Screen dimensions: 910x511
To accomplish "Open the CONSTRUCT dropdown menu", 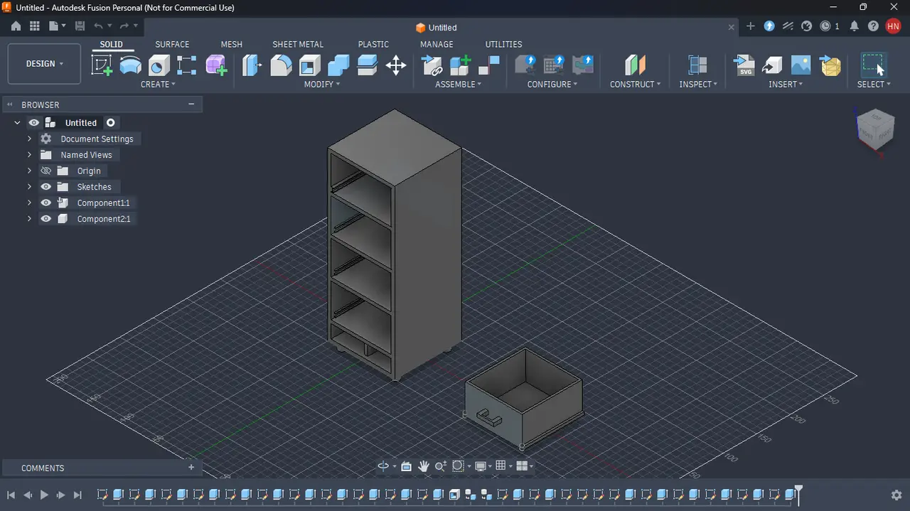I will [636, 84].
